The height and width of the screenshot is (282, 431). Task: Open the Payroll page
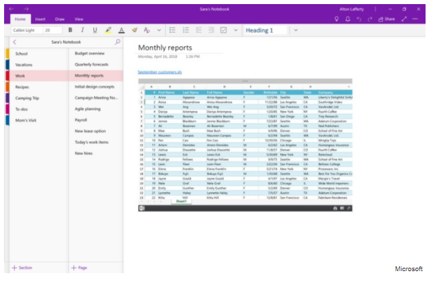(96, 120)
